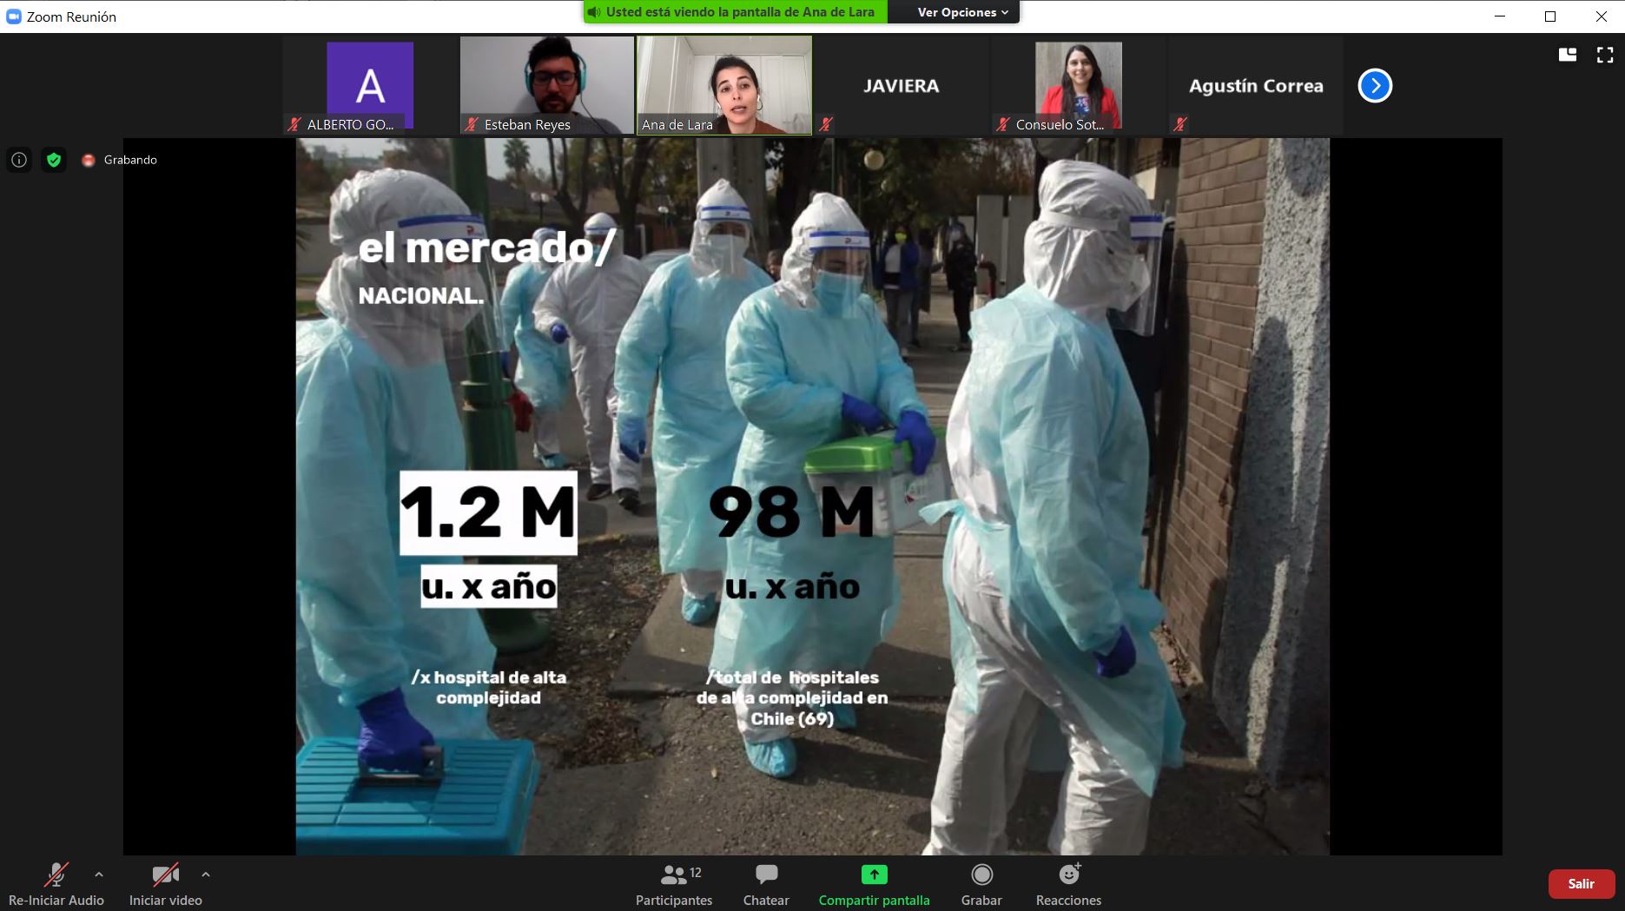The image size is (1625, 911).
Task: Click the Zoom app icon in title bar
Action: [13, 17]
